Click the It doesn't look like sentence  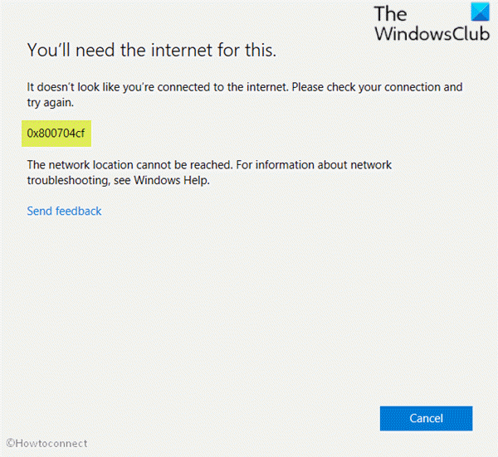(158, 87)
